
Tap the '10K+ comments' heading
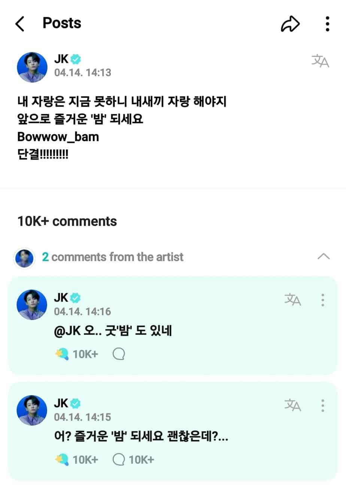(67, 221)
